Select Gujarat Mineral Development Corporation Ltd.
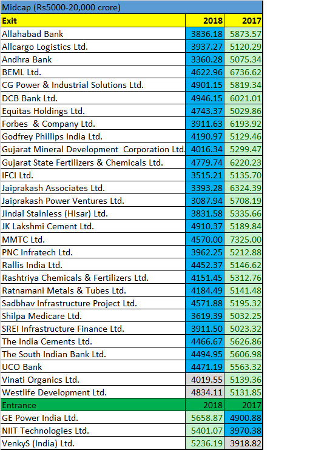Image resolution: width=310 pixels, height=450 pixels. 93,149
